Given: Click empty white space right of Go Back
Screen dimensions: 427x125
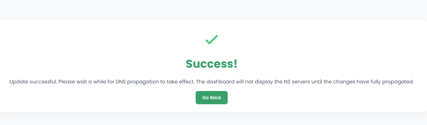Looking at the screenshot, I should coord(295,98).
